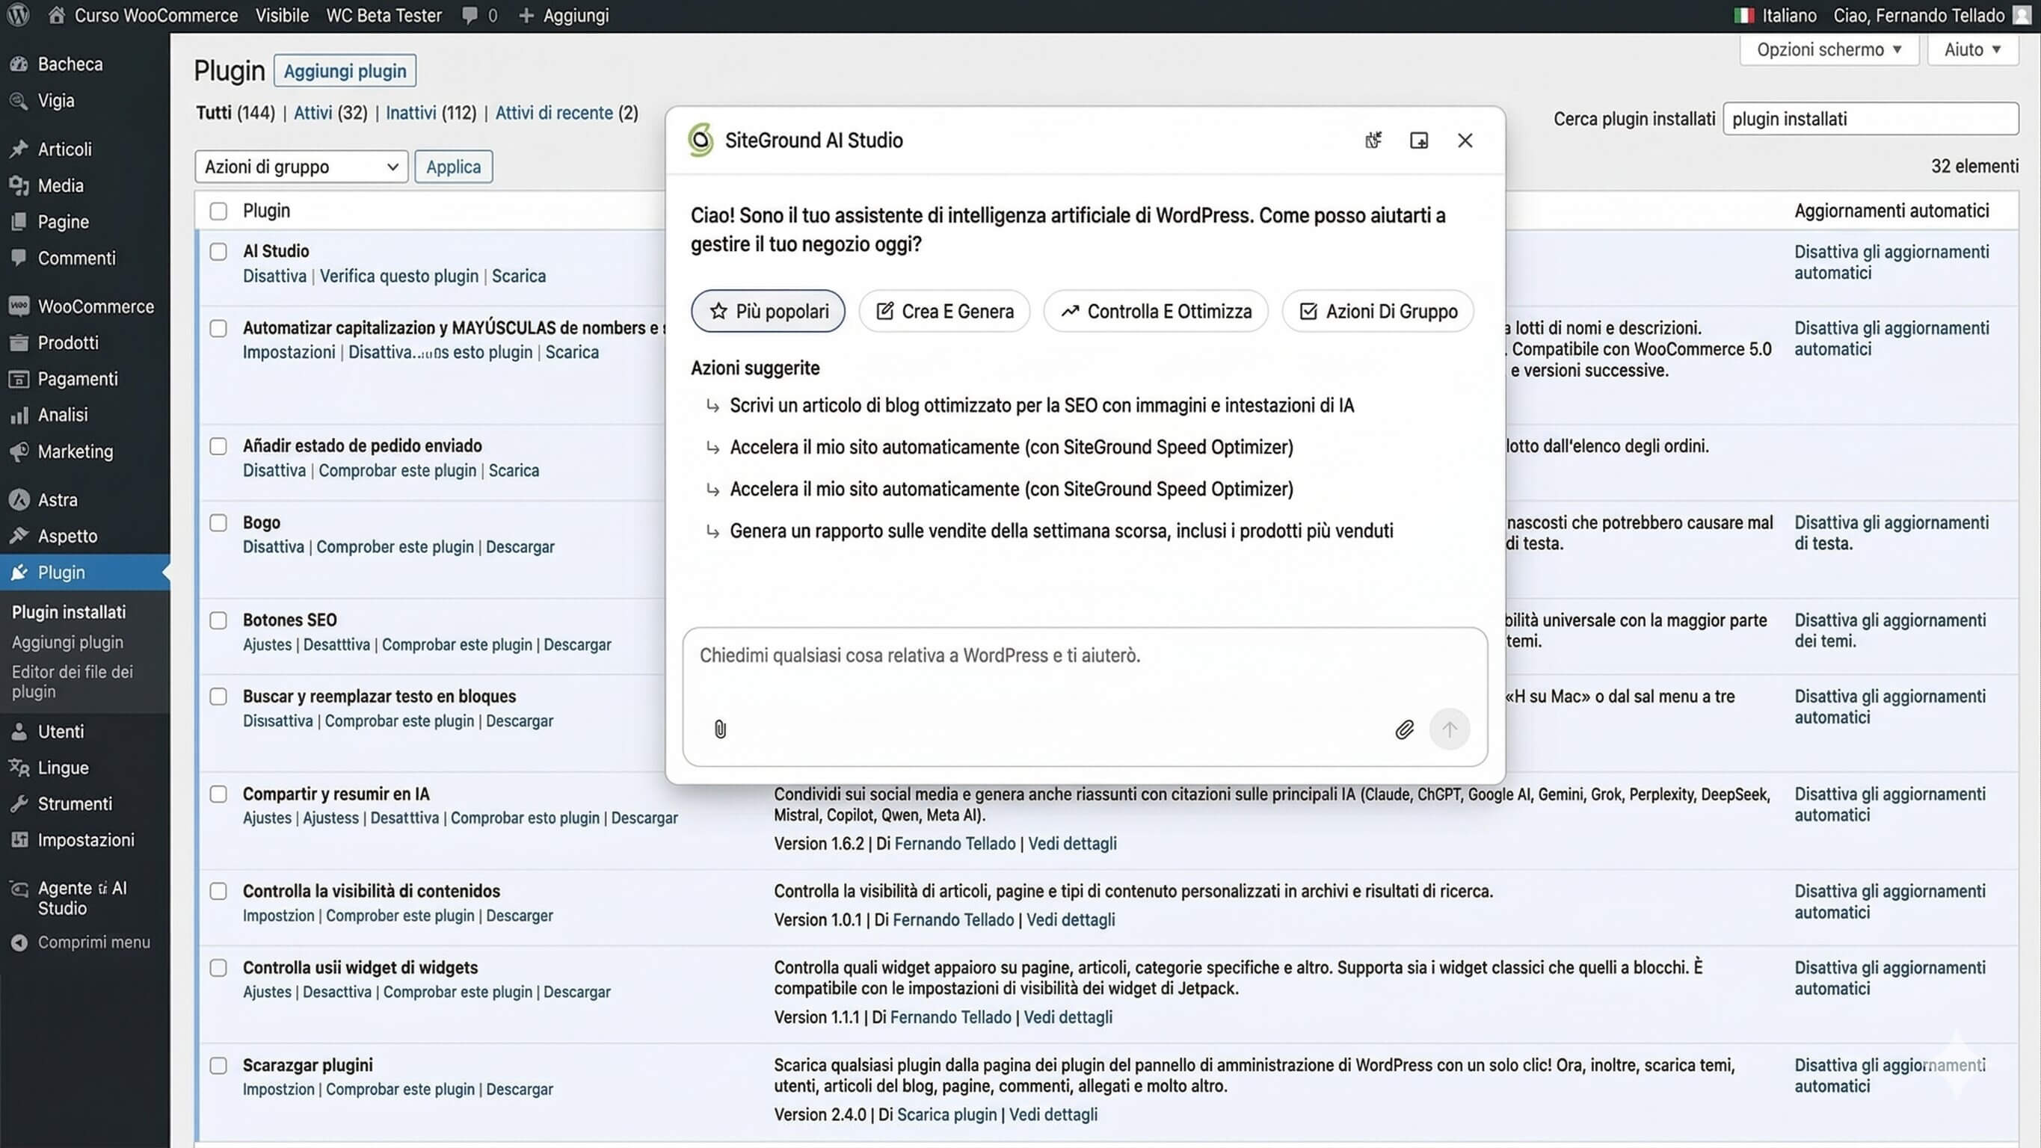This screenshot has width=2041, height=1148.
Task: Open the Azioni di gruppo dropdown
Action: point(301,167)
